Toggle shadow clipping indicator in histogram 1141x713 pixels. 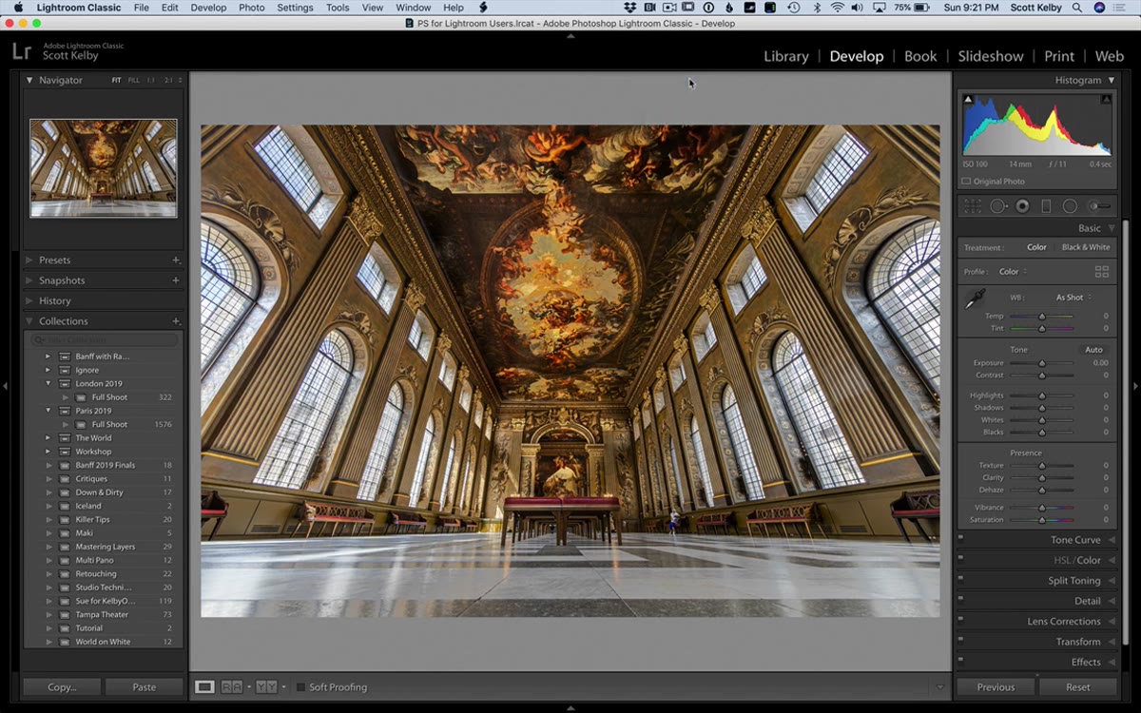(968, 99)
